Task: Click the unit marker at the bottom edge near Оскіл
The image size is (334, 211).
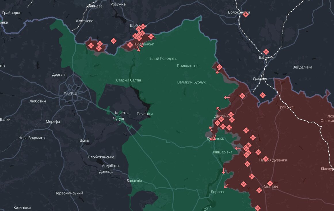Action: [258, 208]
